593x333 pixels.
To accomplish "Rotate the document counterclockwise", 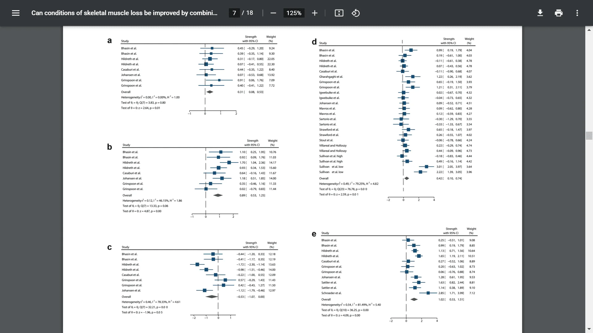I will tap(355, 13).
